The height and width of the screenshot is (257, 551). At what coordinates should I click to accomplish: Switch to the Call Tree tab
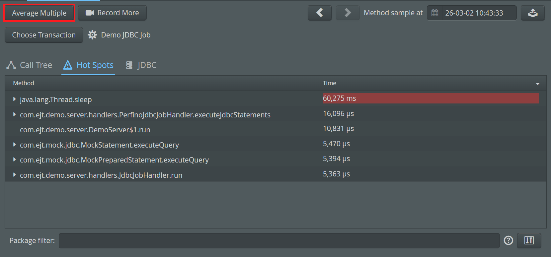pyautogui.click(x=30, y=65)
